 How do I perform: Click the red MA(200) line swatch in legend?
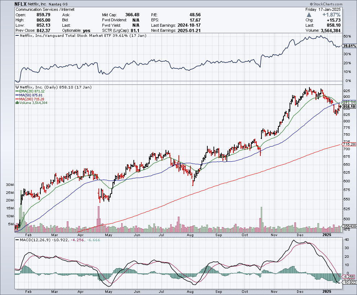(x=17, y=99)
